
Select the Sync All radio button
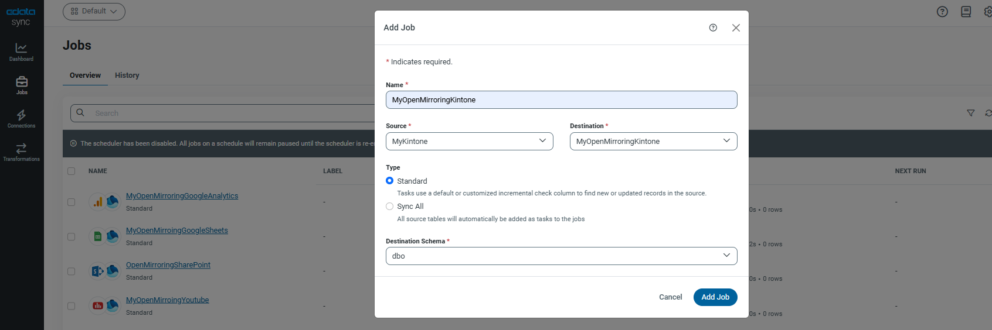[x=390, y=206]
